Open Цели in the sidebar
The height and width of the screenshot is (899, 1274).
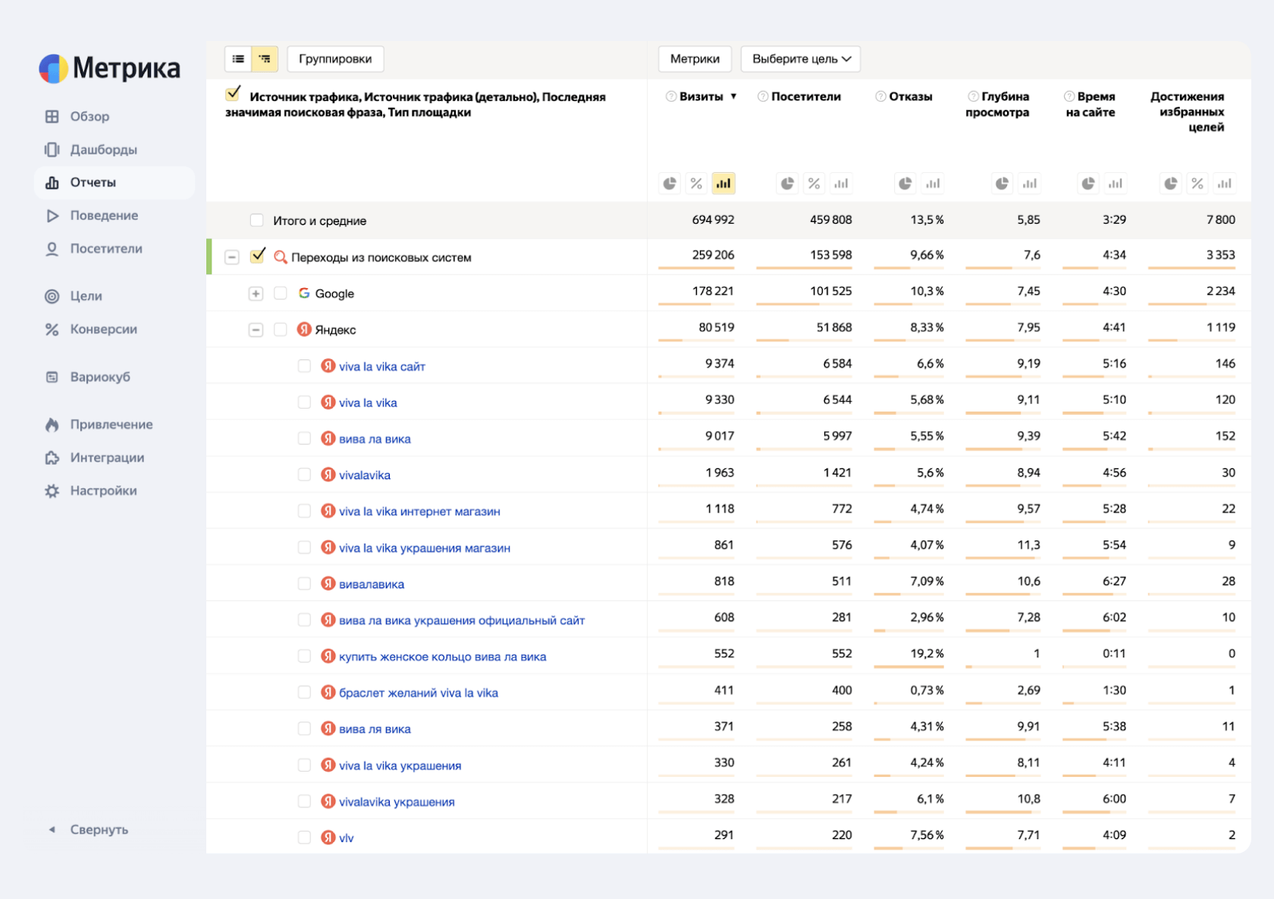(74, 296)
